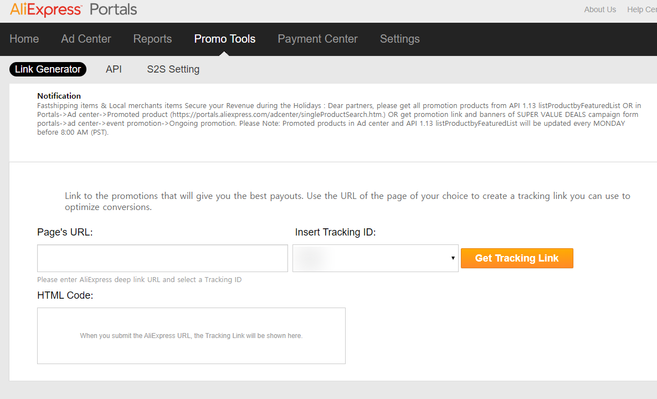Screen dimensions: 657x399
Task: Focus the Page's URL input field
Action: [x=162, y=258]
